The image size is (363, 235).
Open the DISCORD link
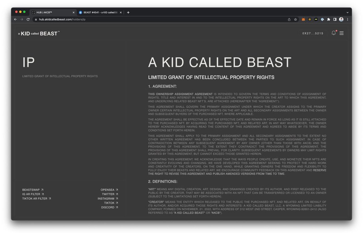point(110,207)
